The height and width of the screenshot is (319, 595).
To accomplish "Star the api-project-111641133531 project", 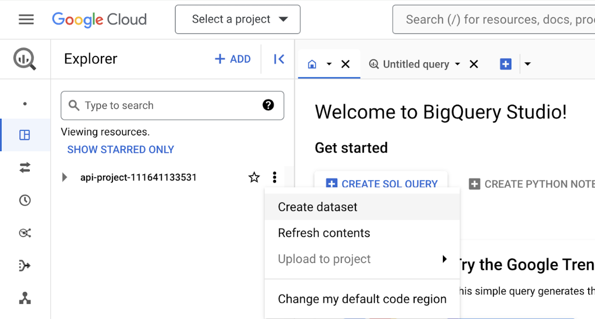I will [x=254, y=177].
